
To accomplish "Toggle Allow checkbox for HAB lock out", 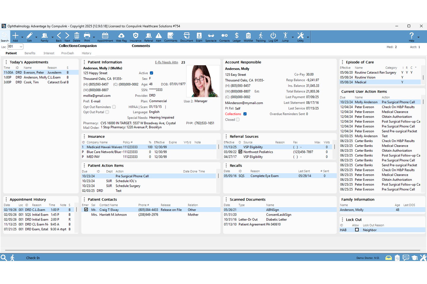I will coord(357,230).
